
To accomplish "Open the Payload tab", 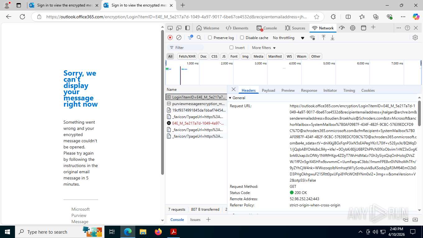I will tap(268, 90).
